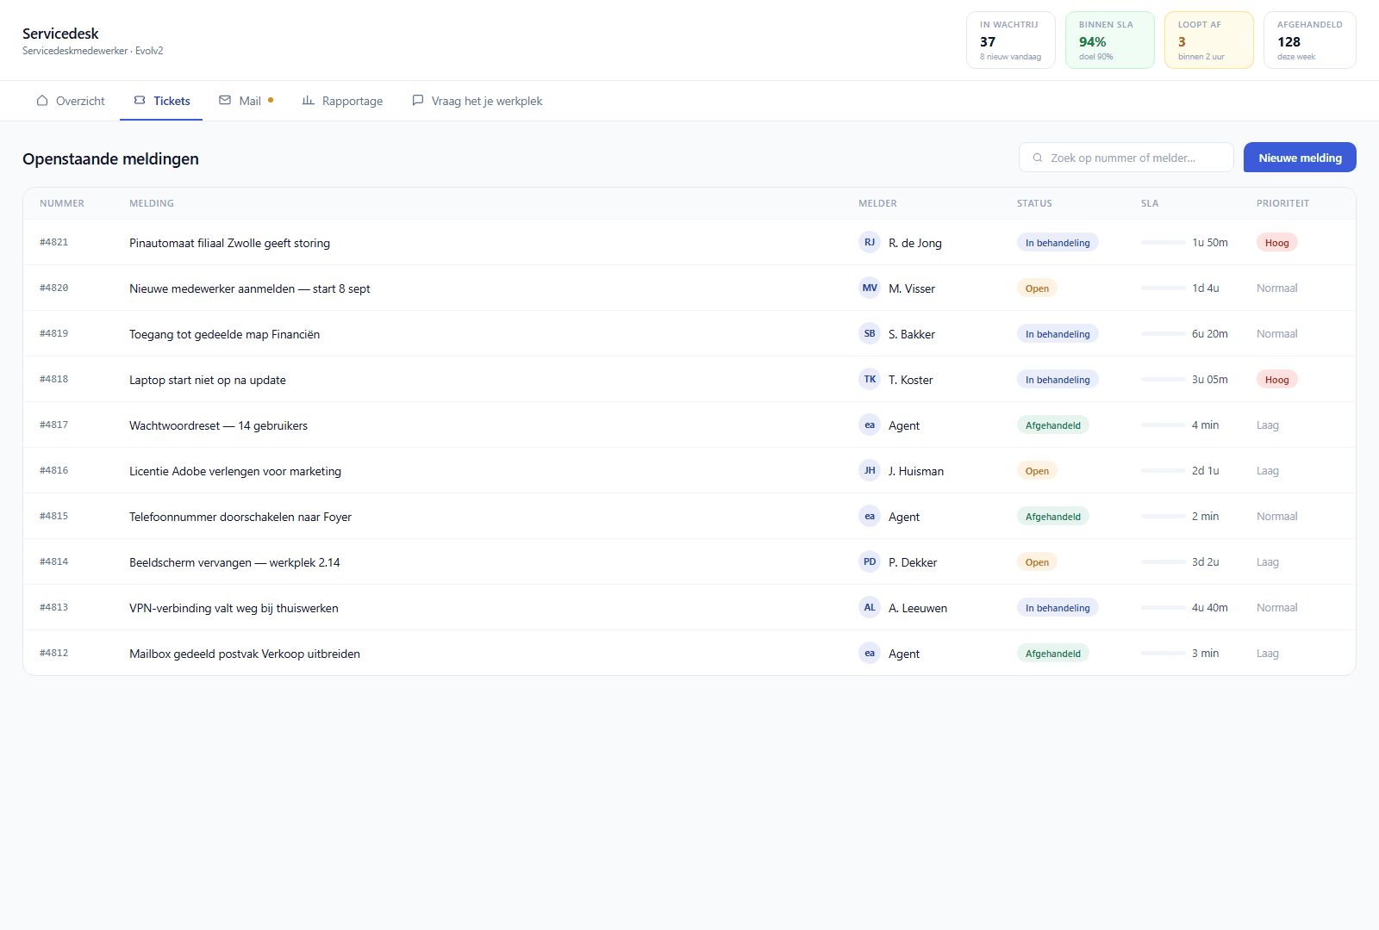
Task: Click the Afgehandeld status badge on #4817
Action: 1052,425
